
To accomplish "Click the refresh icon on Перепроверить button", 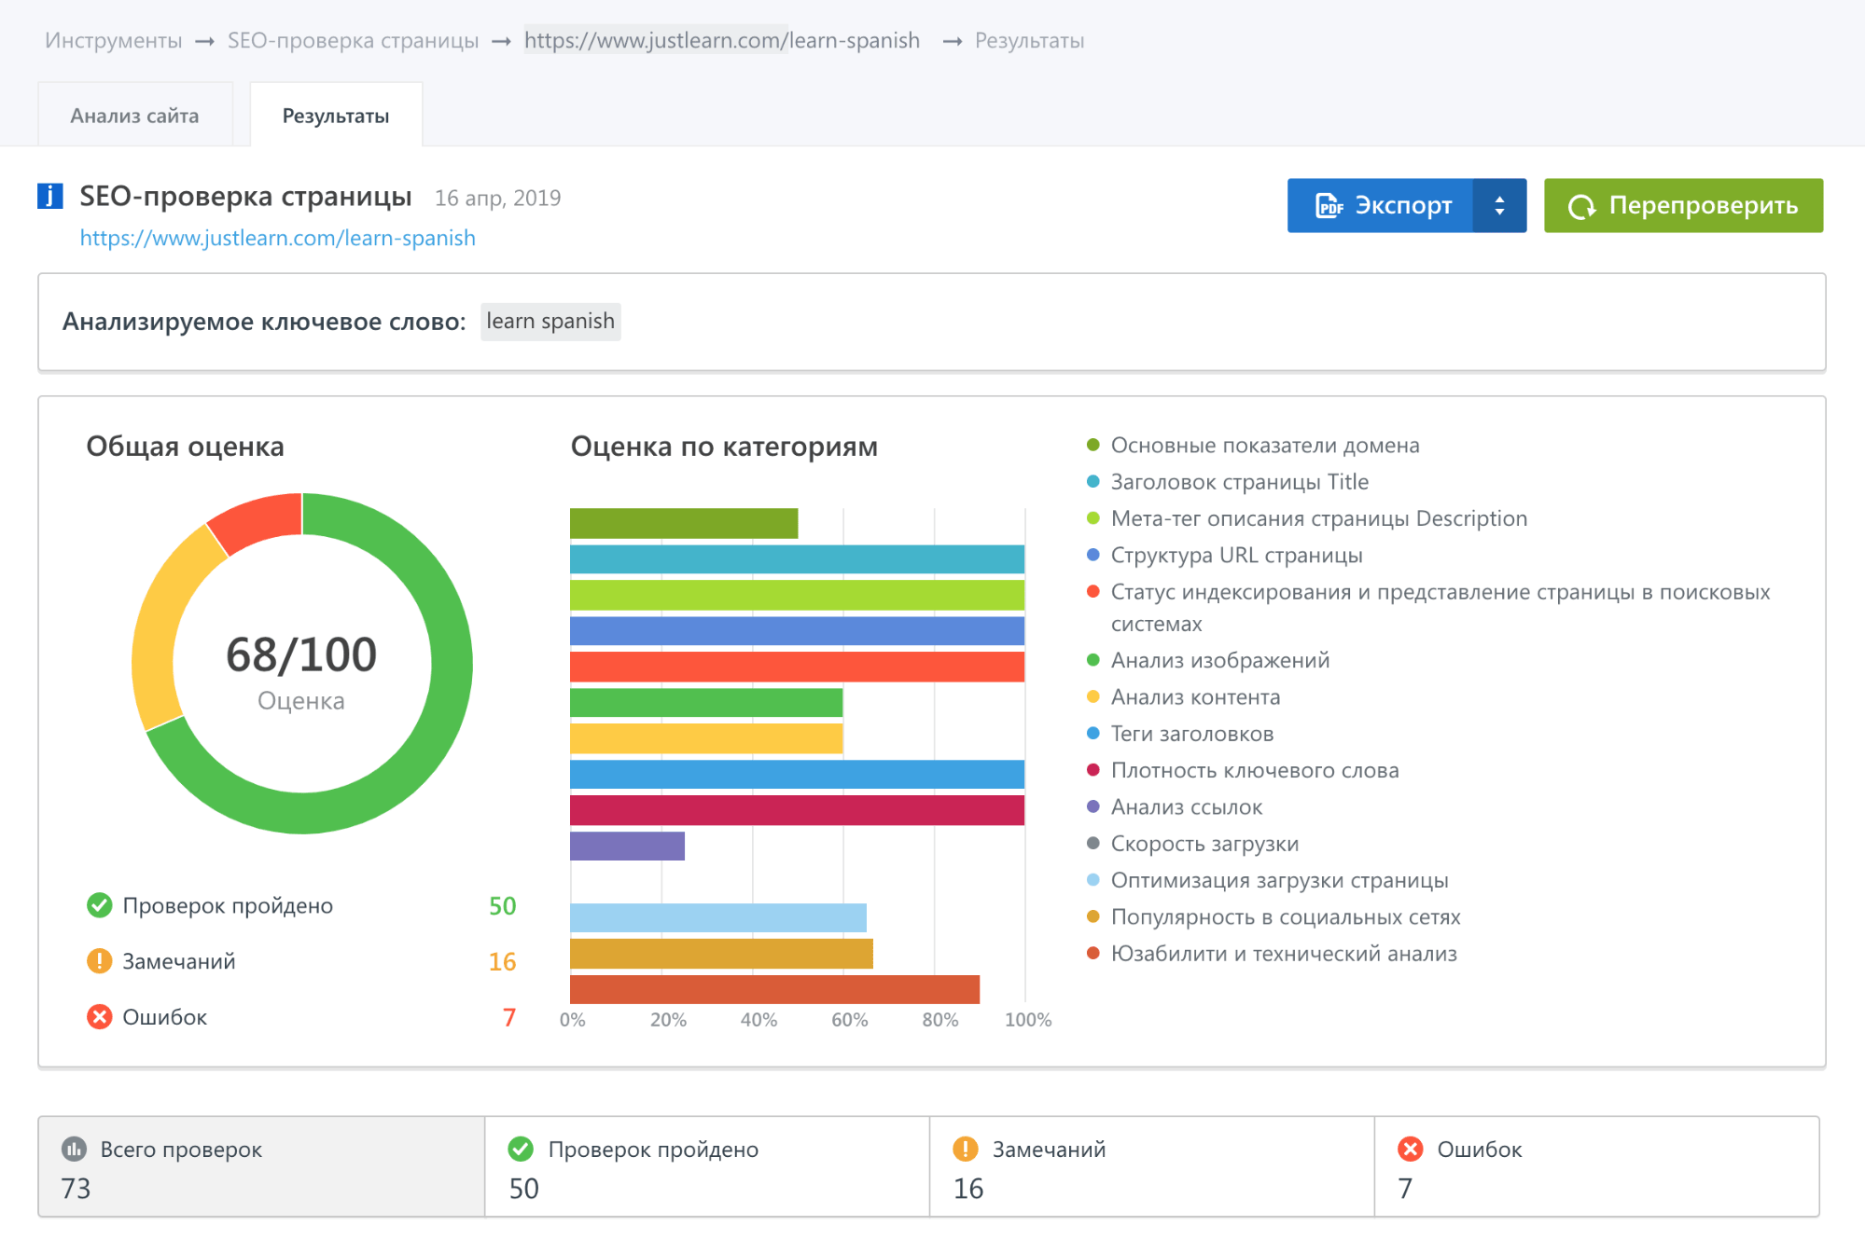I will pyautogui.click(x=1581, y=206).
